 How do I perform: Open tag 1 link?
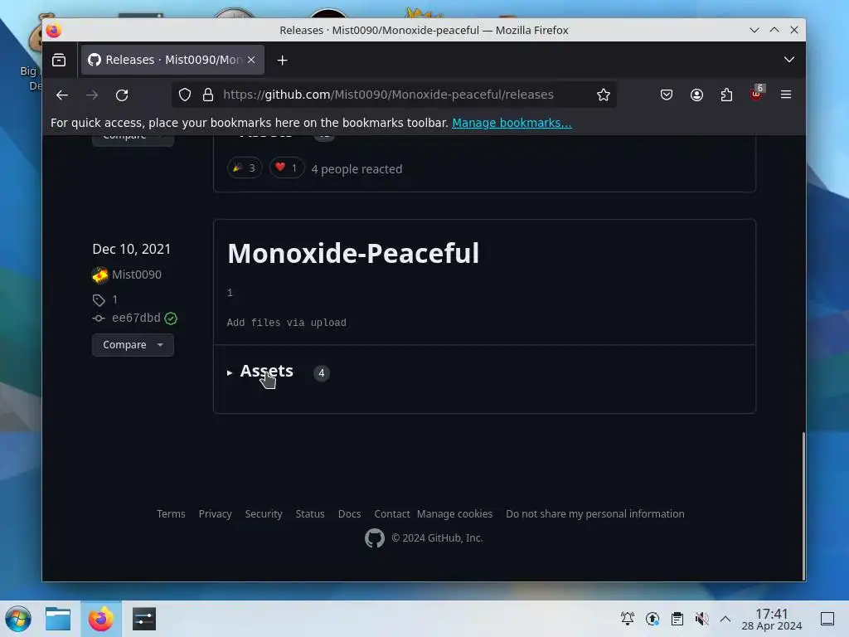coord(114,299)
